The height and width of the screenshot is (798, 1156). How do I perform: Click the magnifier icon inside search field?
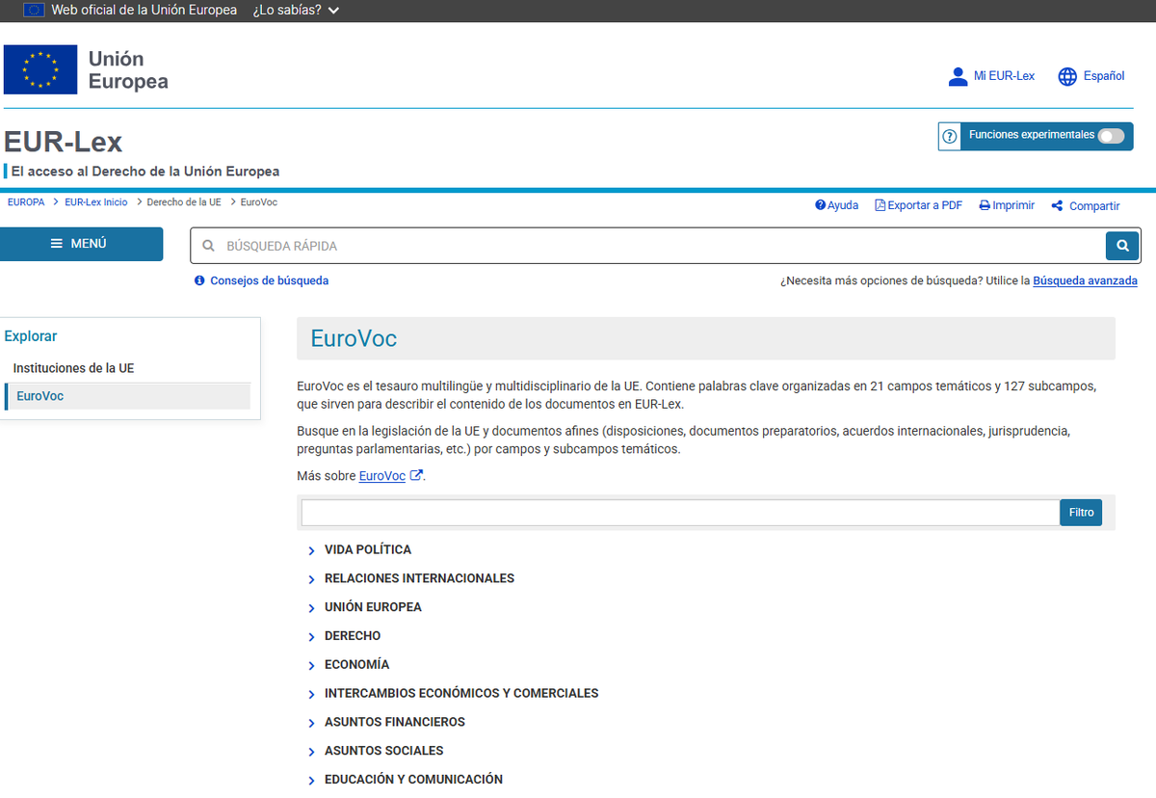click(x=208, y=246)
